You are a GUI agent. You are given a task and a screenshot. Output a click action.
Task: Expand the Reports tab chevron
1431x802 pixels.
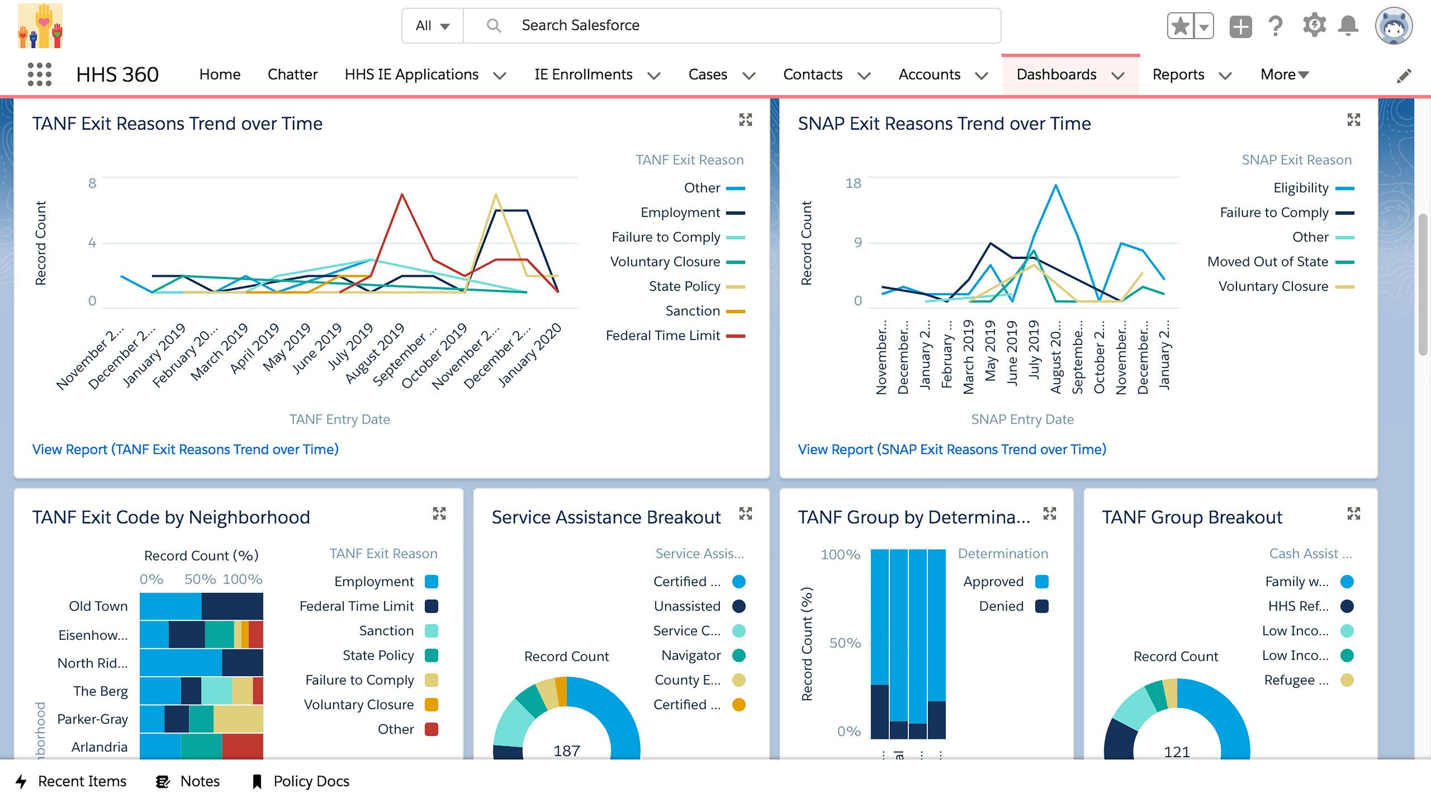coord(1225,76)
